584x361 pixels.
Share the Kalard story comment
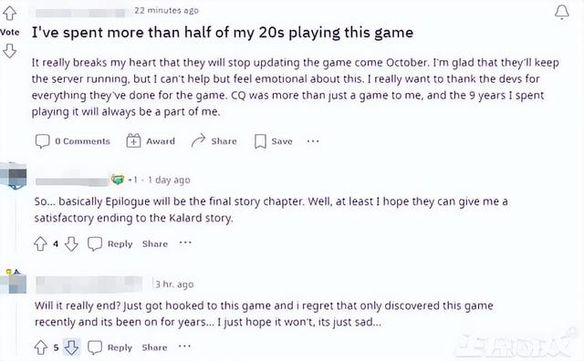(x=155, y=244)
